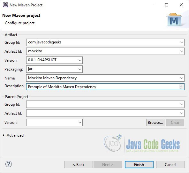
Task: Open the Parent Project Version dropdown
Action: [x=80, y=122]
